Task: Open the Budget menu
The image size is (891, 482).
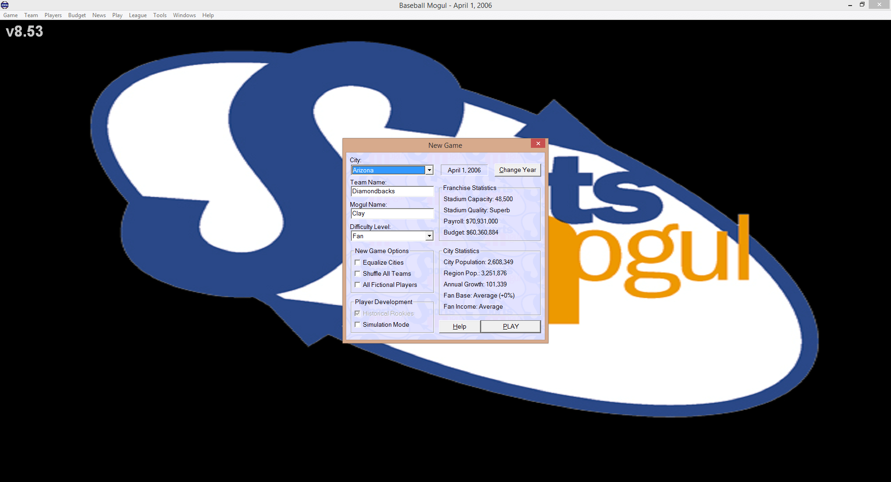Action: coord(77,15)
